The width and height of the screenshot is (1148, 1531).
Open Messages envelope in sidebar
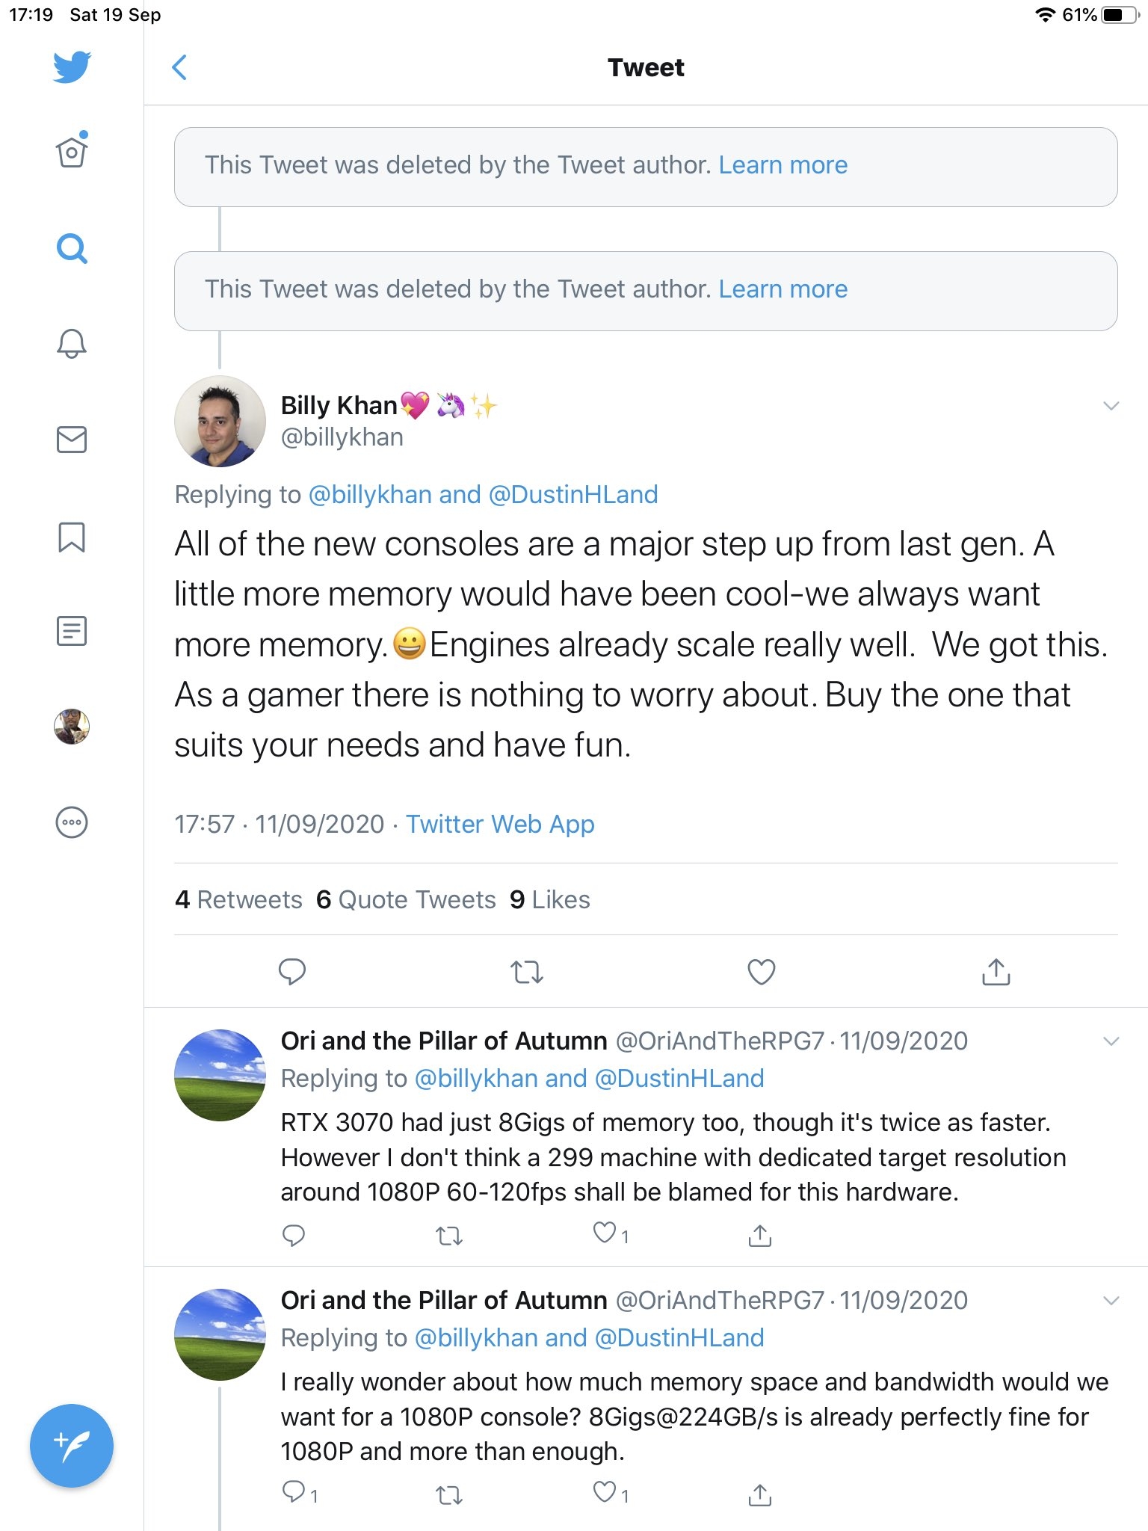point(72,440)
